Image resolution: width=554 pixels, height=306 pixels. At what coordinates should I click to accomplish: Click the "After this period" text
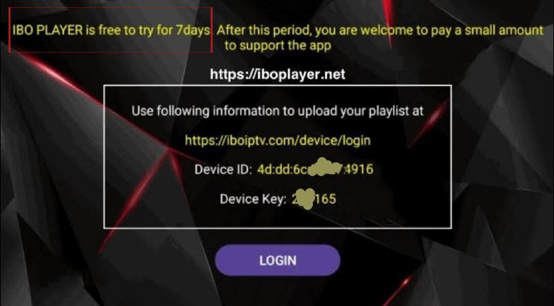pyautogui.click(x=263, y=30)
